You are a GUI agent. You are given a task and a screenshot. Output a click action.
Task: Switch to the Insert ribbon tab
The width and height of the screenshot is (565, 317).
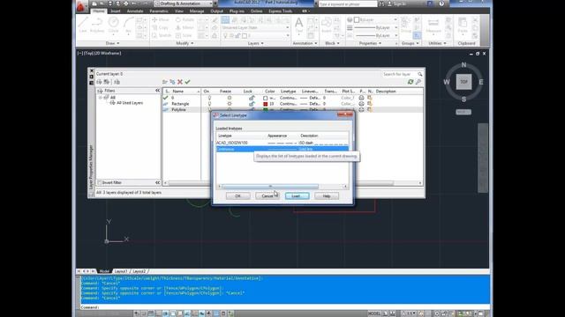(x=116, y=11)
